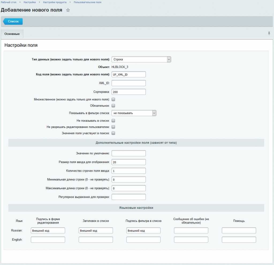Go to Рабочий стол breadcrumb
The image size is (274, 265).
(x=9, y=2)
